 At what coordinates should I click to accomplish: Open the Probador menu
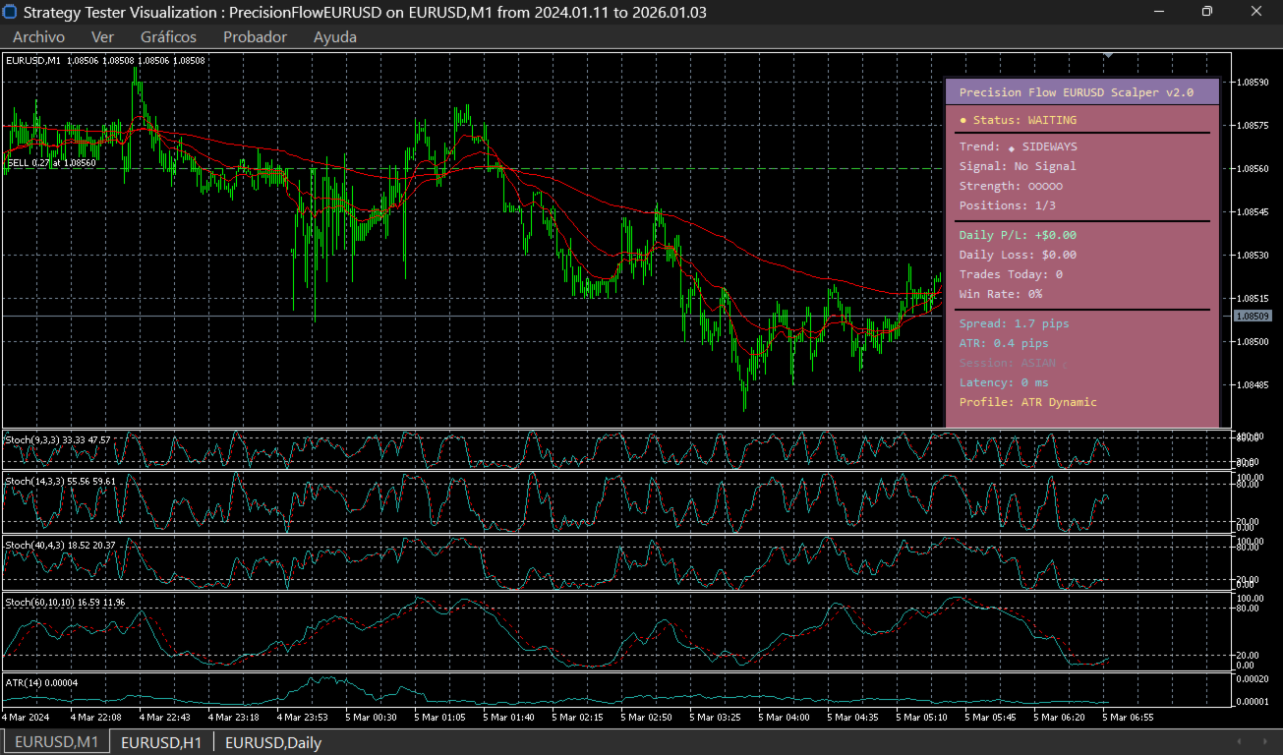click(255, 37)
